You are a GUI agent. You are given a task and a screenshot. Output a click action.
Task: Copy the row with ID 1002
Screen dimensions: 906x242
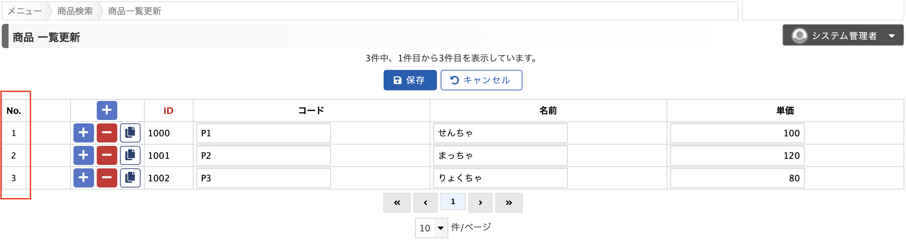click(x=130, y=178)
